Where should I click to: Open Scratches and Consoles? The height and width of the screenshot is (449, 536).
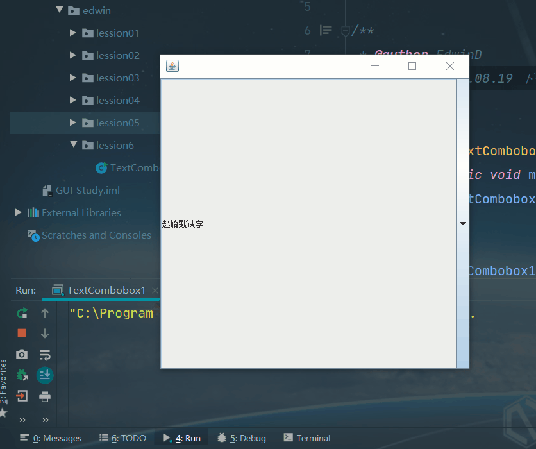click(x=96, y=235)
